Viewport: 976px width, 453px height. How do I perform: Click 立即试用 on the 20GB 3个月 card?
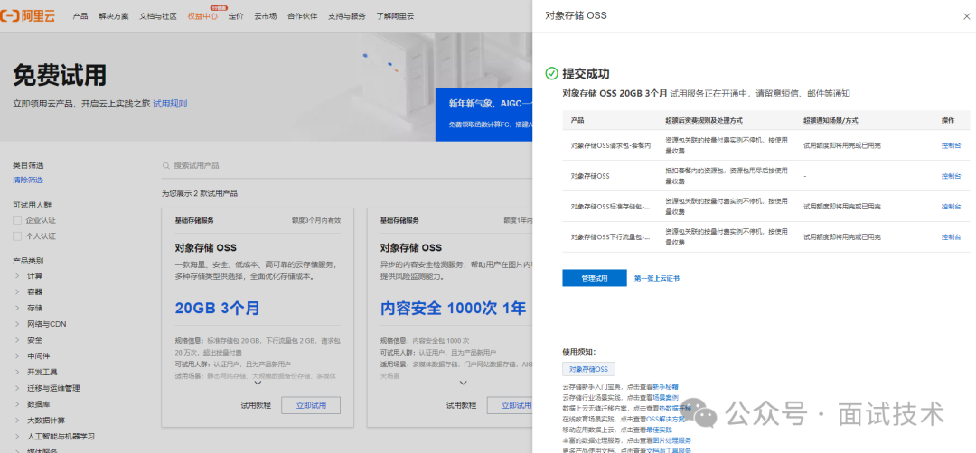click(x=311, y=406)
